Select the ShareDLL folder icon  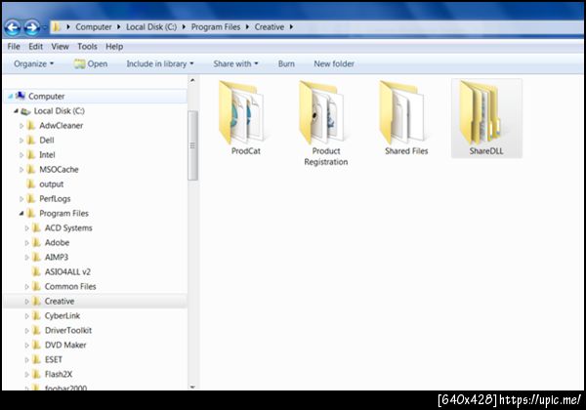[481, 113]
